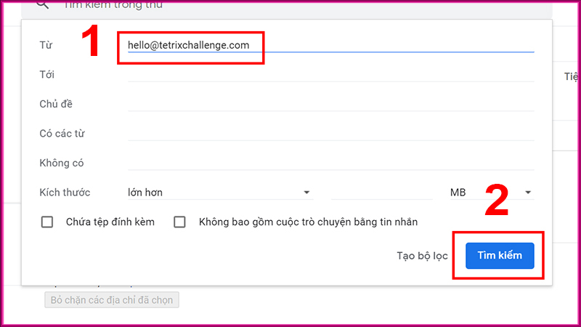
Task: Click the size value input field
Action: point(382,193)
